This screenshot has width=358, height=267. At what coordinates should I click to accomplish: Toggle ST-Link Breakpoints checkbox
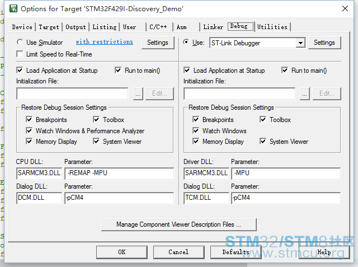tap(196, 119)
